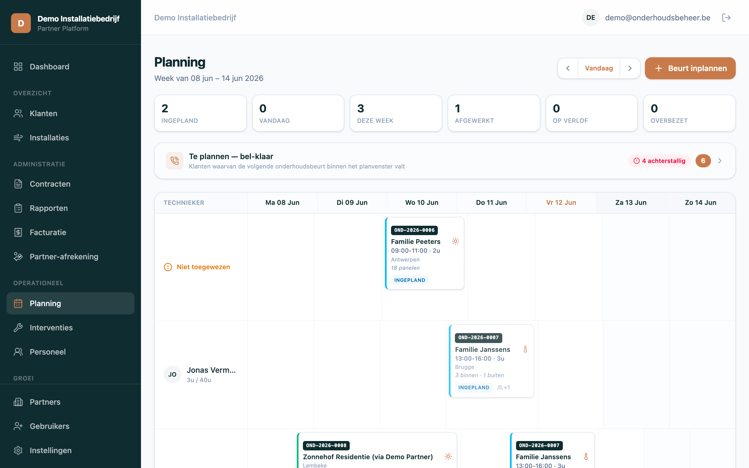Image resolution: width=749 pixels, height=468 pixels.
Task: Open the Deze week stat card
Action: [396, 113]
